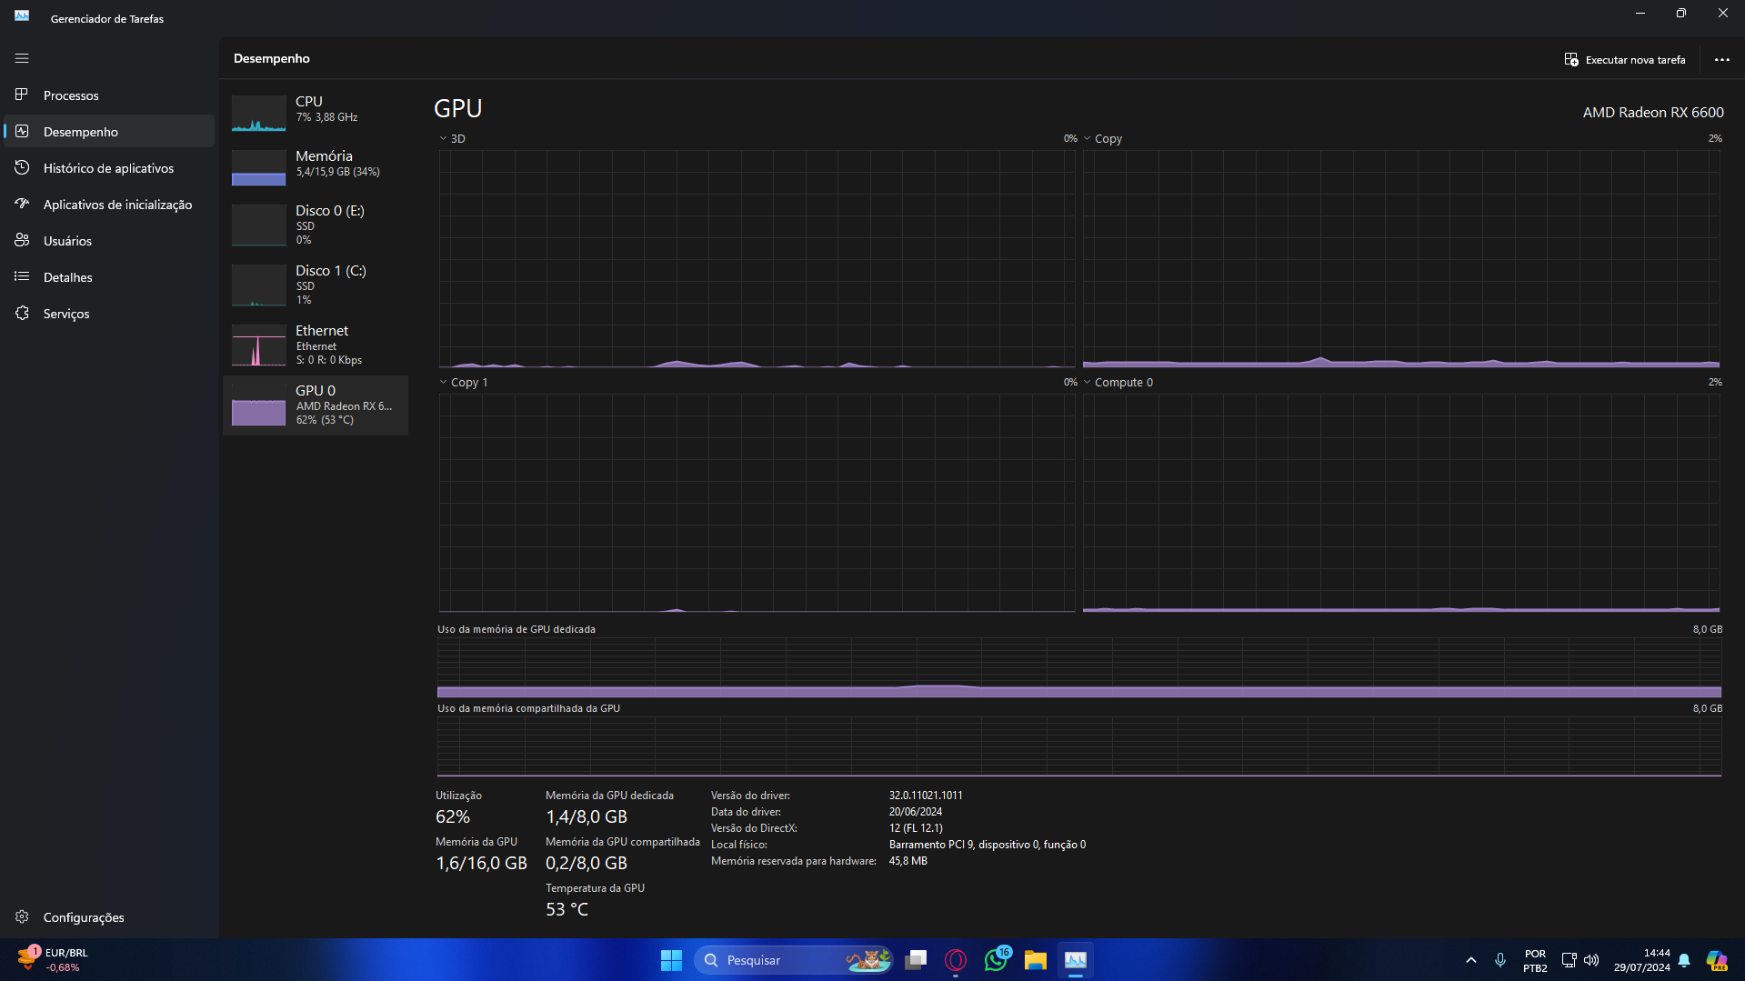Click the driver date 20/06/2024
Viewport: 1745px width, 981px height.
click(x=916, y=812)
